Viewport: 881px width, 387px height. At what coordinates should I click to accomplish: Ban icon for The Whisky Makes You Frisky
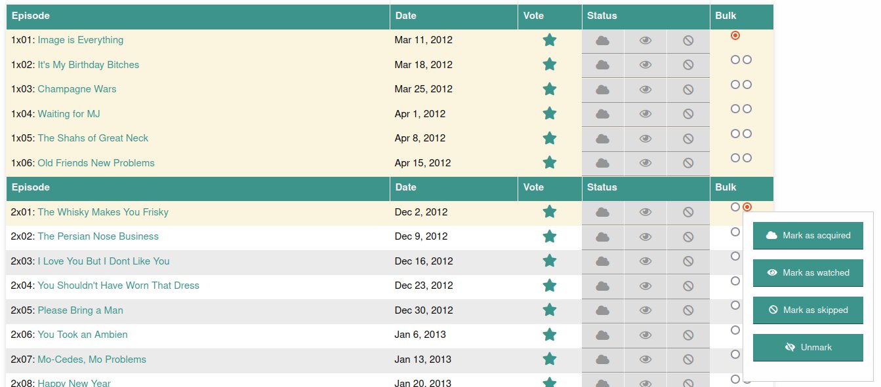point(688,212)
